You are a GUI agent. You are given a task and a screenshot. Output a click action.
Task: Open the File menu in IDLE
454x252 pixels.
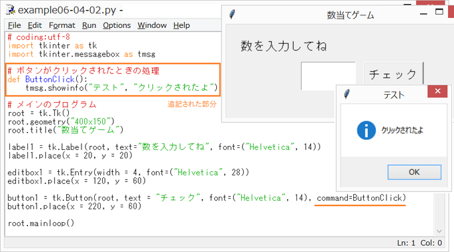[14, 25]
